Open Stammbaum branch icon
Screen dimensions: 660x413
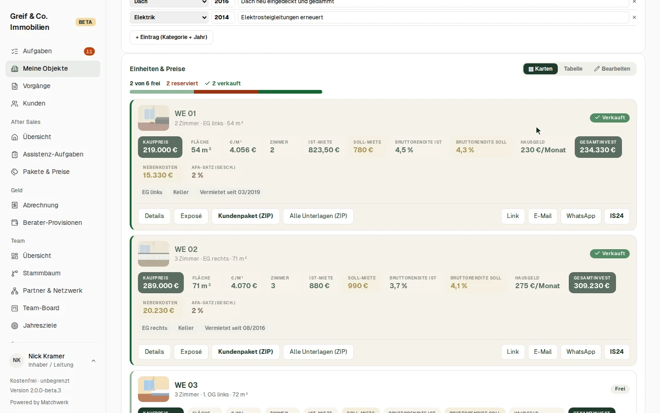point(15,273)
